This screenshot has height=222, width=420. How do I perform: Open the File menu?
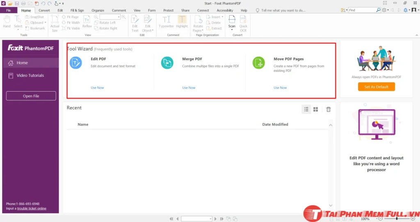(9, 10)
